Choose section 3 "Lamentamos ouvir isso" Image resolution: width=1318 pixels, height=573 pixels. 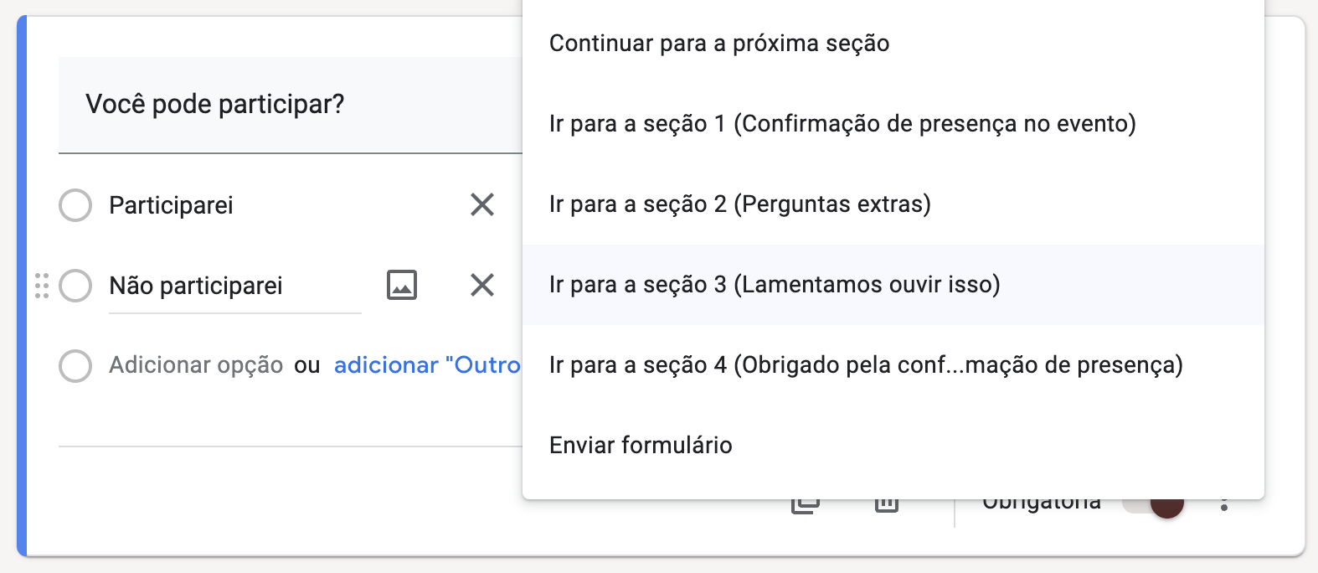tap(775, 285)
